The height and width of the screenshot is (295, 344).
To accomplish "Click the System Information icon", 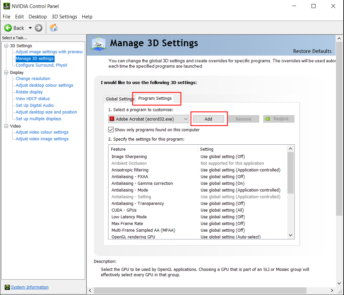I will (7, 287).
